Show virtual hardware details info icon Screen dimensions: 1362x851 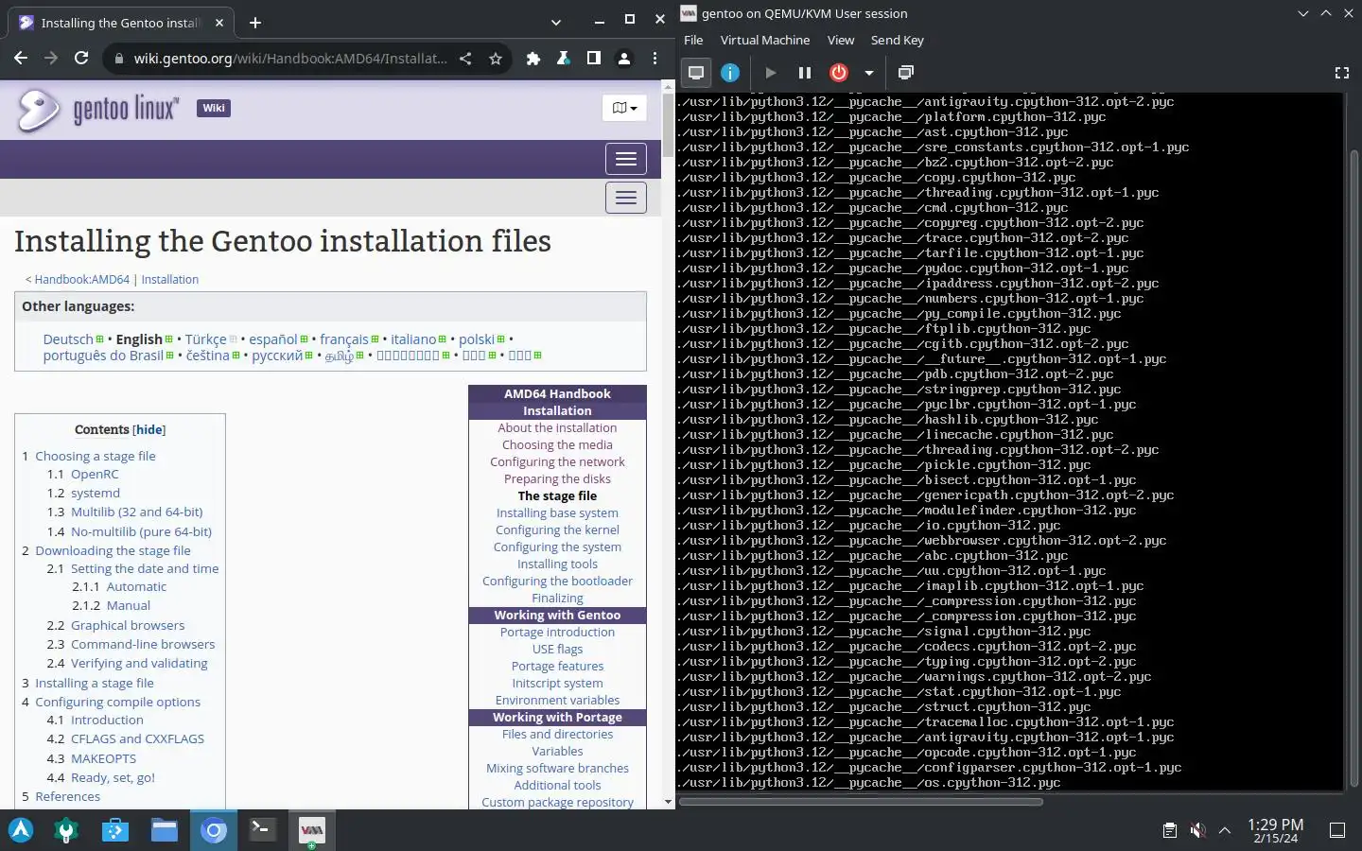[x=730, y=73]
